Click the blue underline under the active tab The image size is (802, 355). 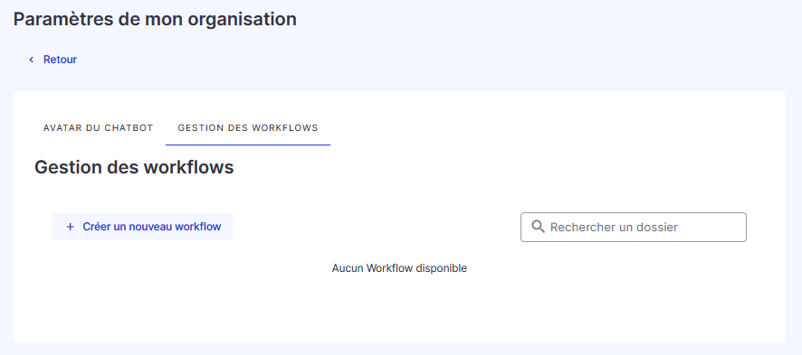248,145
